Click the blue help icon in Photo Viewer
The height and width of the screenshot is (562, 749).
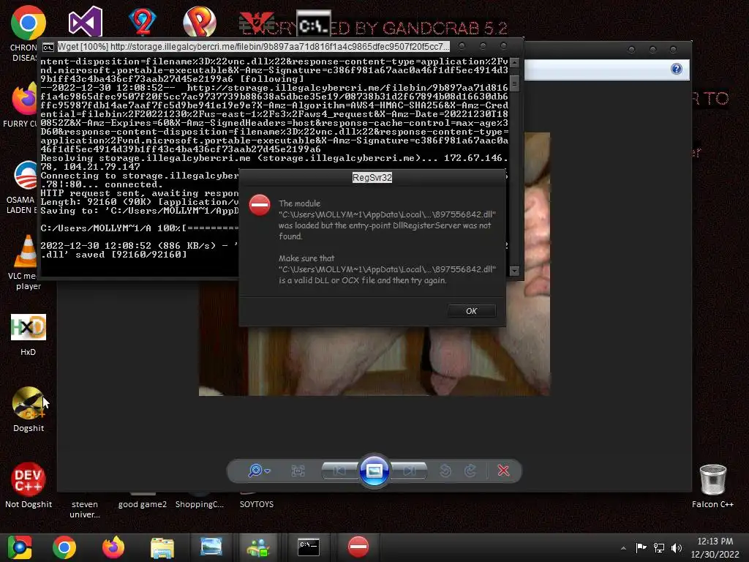tap(677, 69)
